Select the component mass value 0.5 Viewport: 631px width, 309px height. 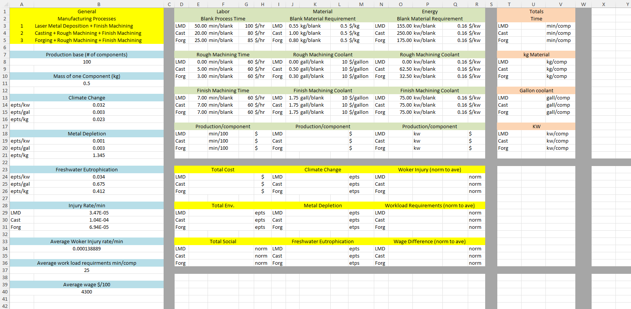87,83
